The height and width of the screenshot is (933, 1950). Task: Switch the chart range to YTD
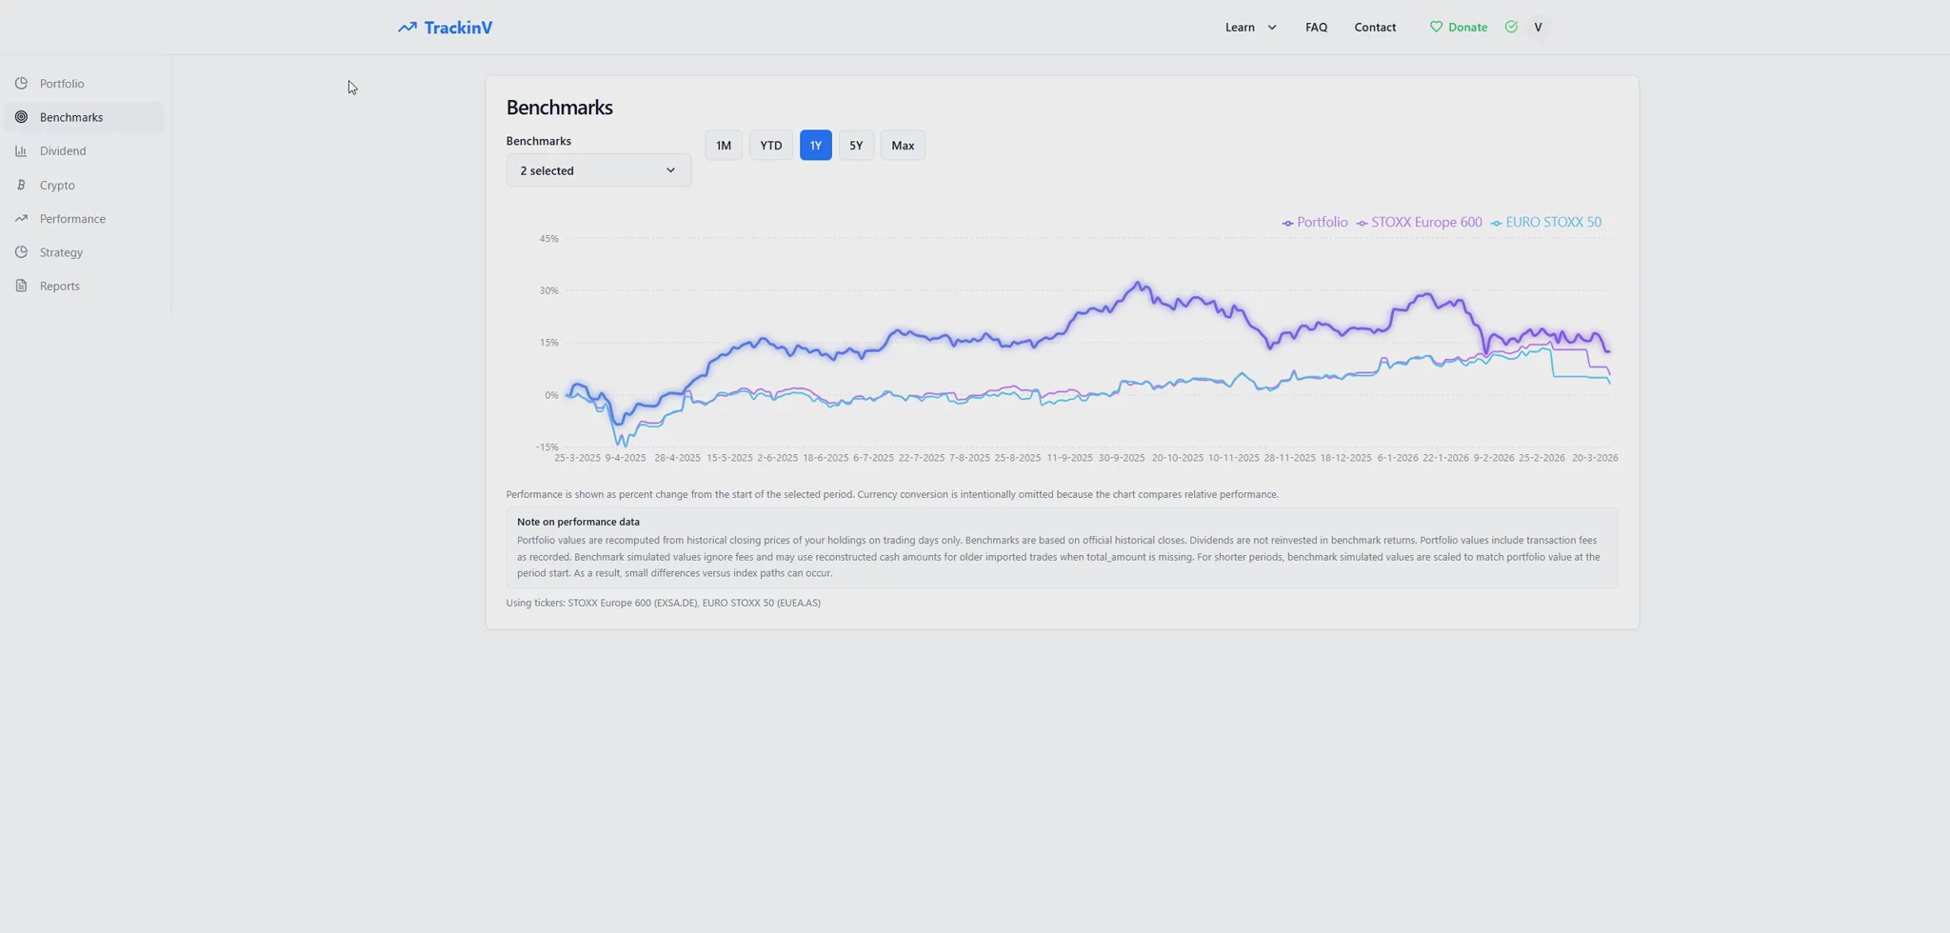point(771,146)
